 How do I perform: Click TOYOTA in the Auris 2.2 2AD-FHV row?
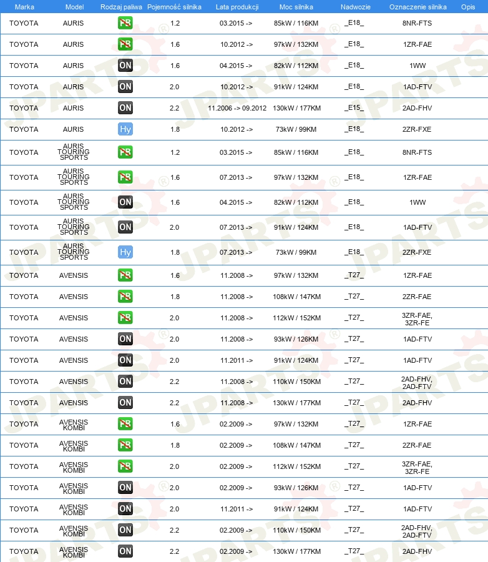pyautogui.click(x=24, y=108)
